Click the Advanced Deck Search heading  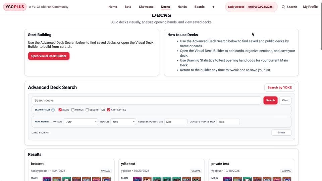[x=52, y=87]
